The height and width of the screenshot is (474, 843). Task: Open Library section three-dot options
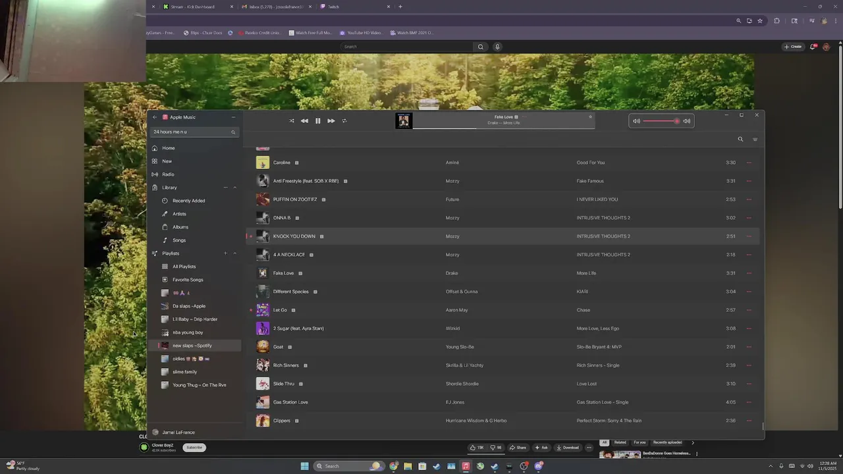[x=225, y=188]
